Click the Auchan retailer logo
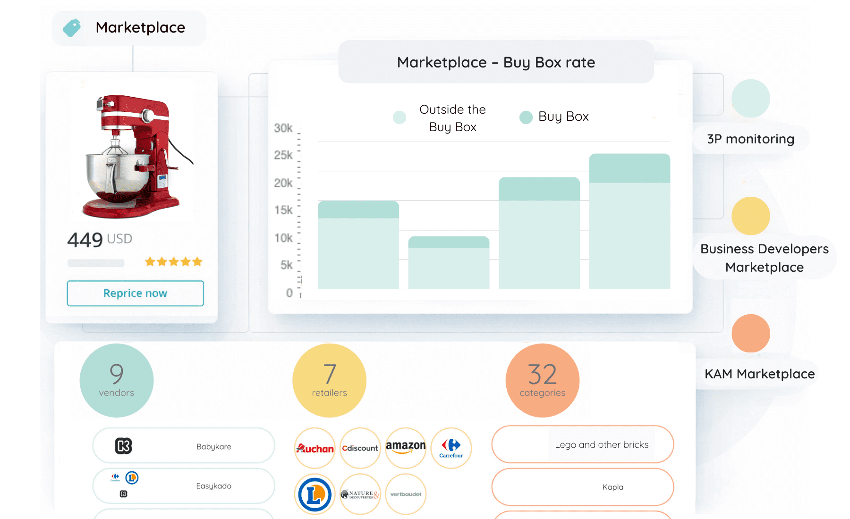 (x=315, y=448)
